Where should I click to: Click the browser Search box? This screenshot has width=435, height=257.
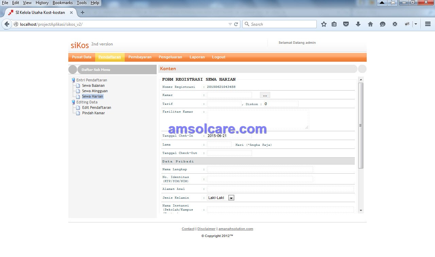[x=279, y=24]
